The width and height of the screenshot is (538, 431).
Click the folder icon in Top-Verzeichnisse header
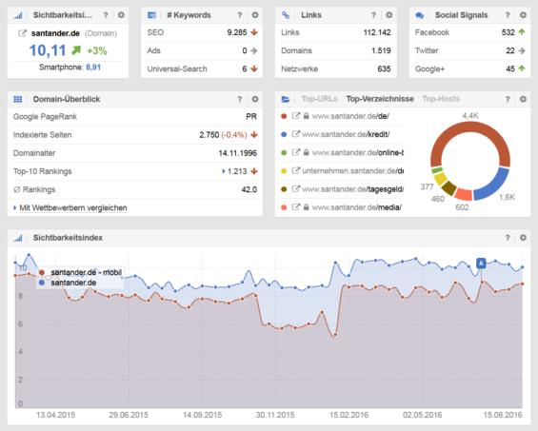[x=286, y=99]
